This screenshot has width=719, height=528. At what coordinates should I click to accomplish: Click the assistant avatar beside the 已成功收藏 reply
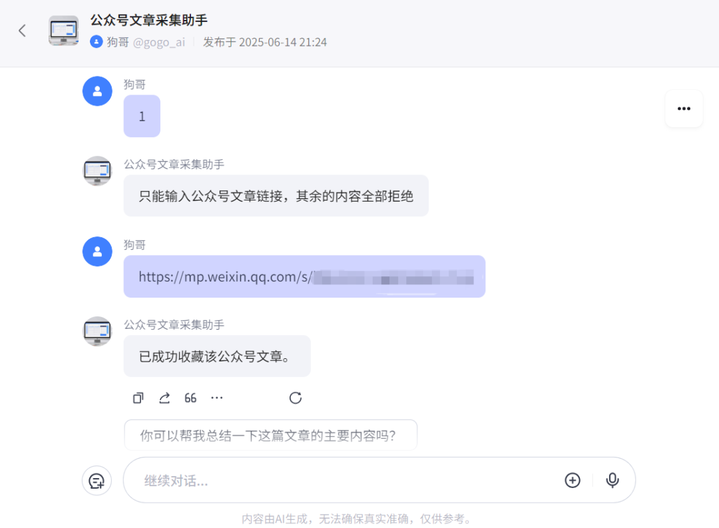97,331
